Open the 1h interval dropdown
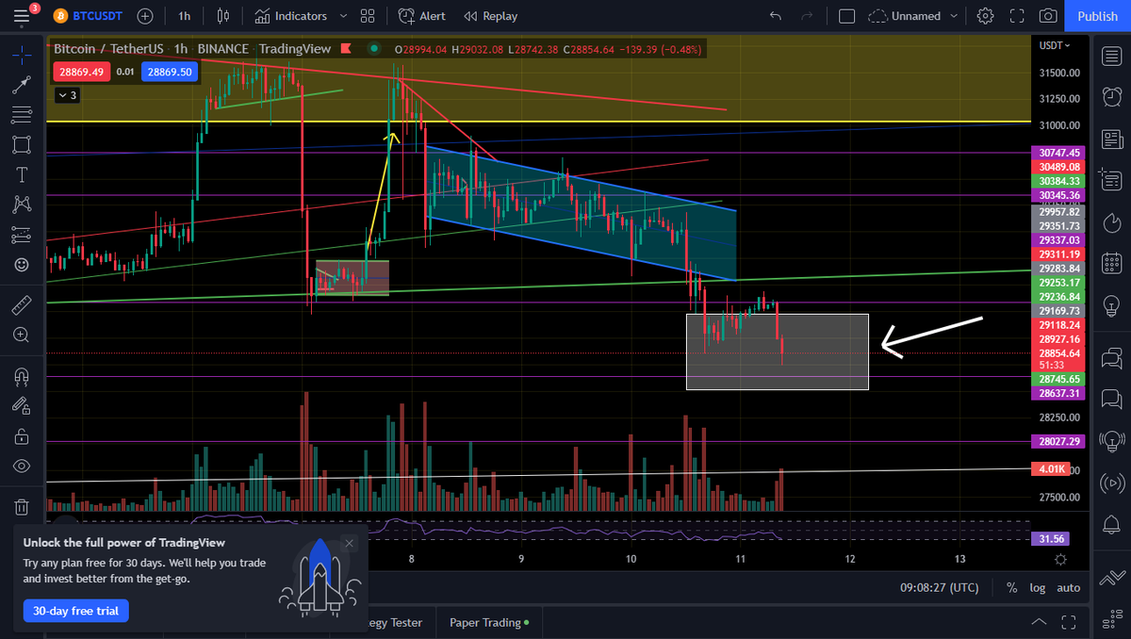This screenshot has height=639, width=1131. click(x=184, y=15)
